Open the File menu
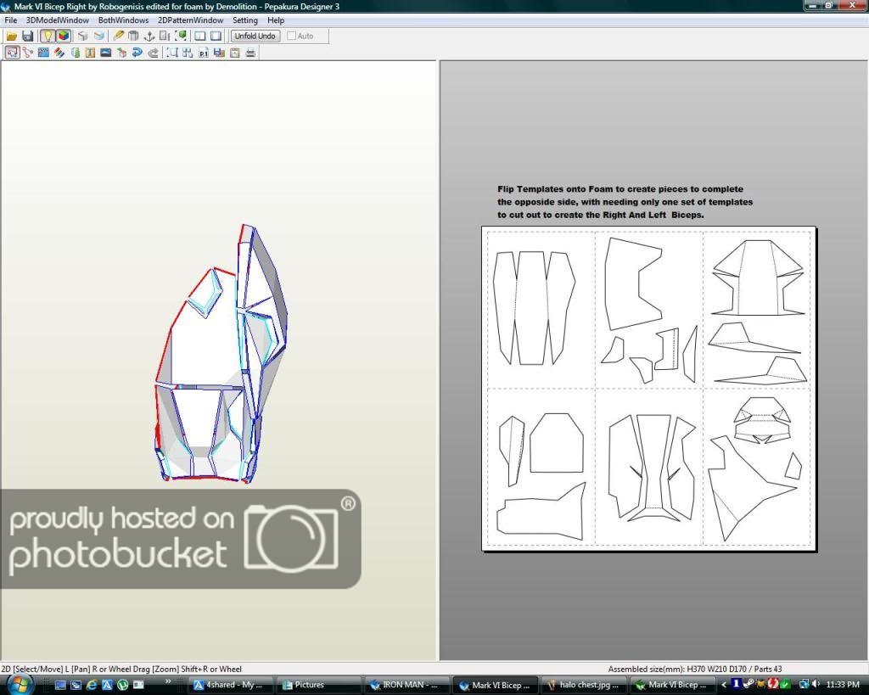Screen dimensions: 869x695 pyautogui.click(x=10, y=20)
